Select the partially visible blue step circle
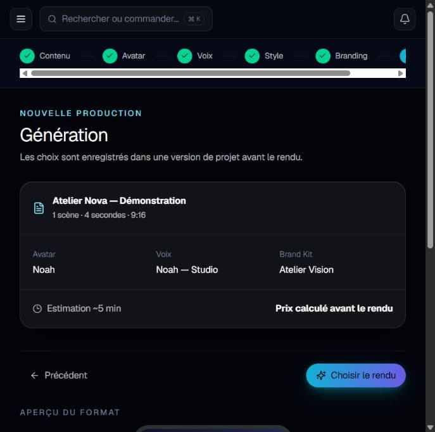Screen dimensions: 435x432 [403, 56]
